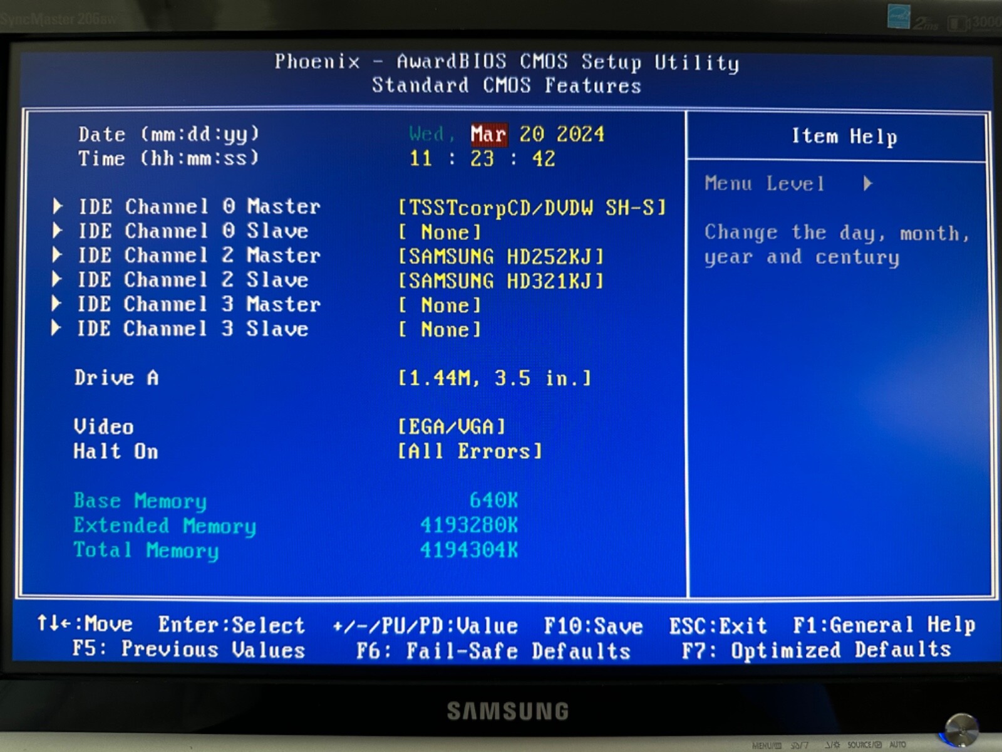Click the Total Memory label

(147, 550)
